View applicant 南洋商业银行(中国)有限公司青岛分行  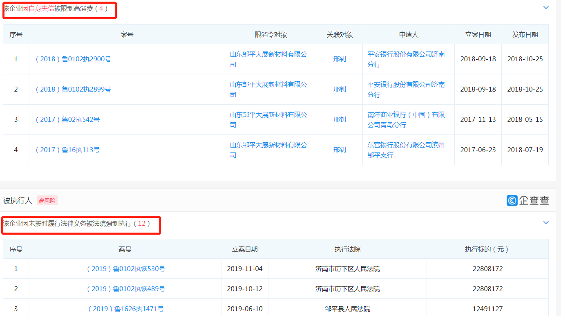[x=406, y=119]
